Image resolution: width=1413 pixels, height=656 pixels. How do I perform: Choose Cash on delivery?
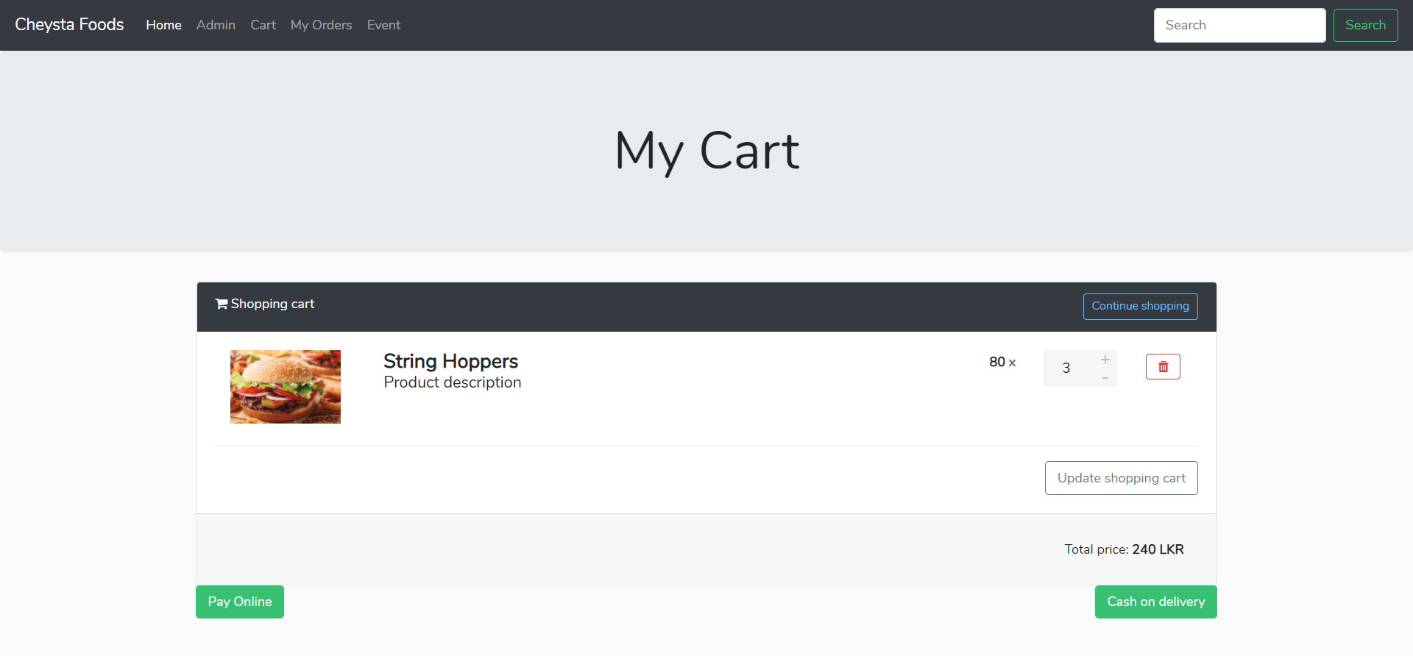tap(1155, 602)
